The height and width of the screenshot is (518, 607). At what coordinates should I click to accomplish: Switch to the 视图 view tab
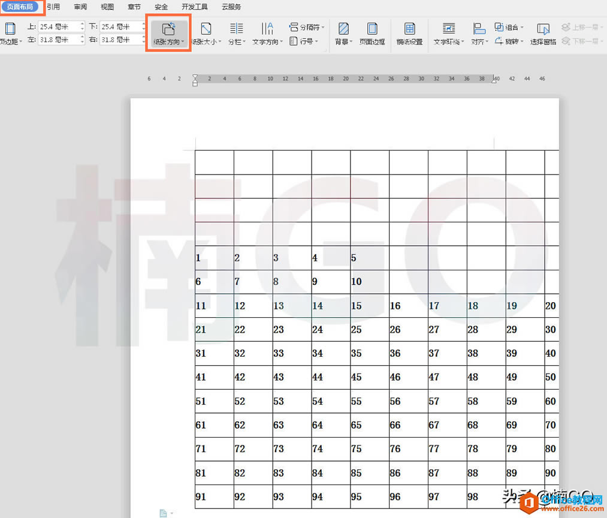(107, 7)
